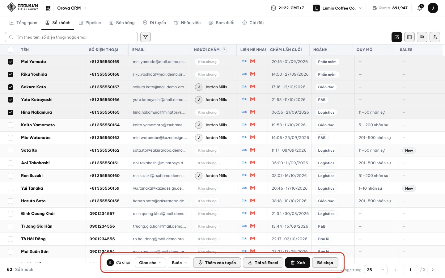
Task: Click Gmail icon in Mei Yamada row
Action: (253, 61)
